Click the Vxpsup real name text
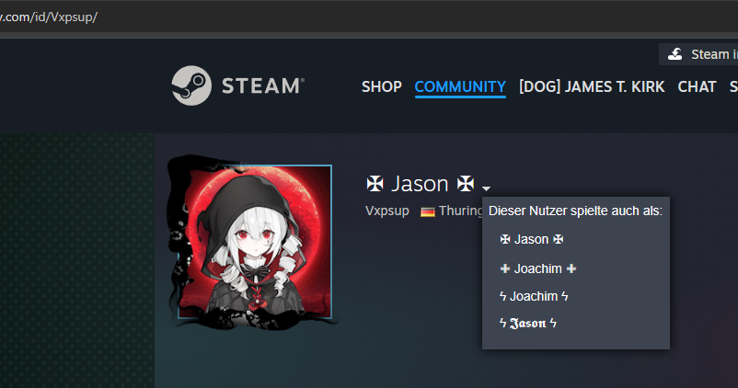Image resolution: width=738 pixels, height=388 pixels. click(386, 211)
